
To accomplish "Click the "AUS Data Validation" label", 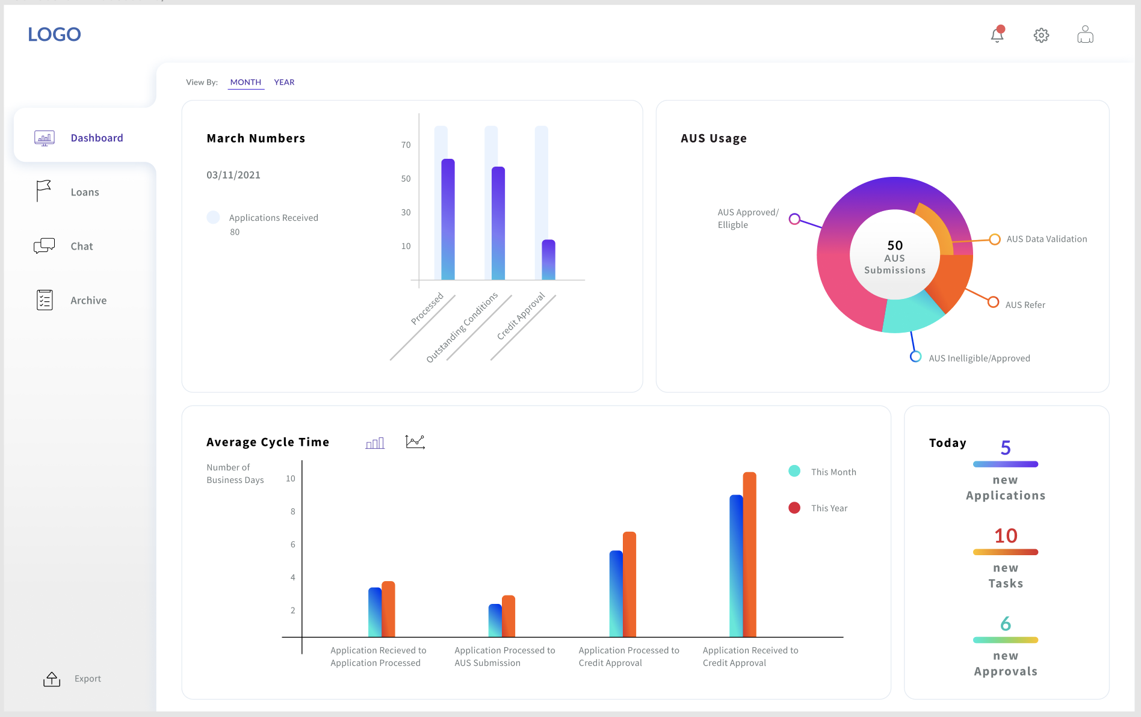I will (1047, 239).
